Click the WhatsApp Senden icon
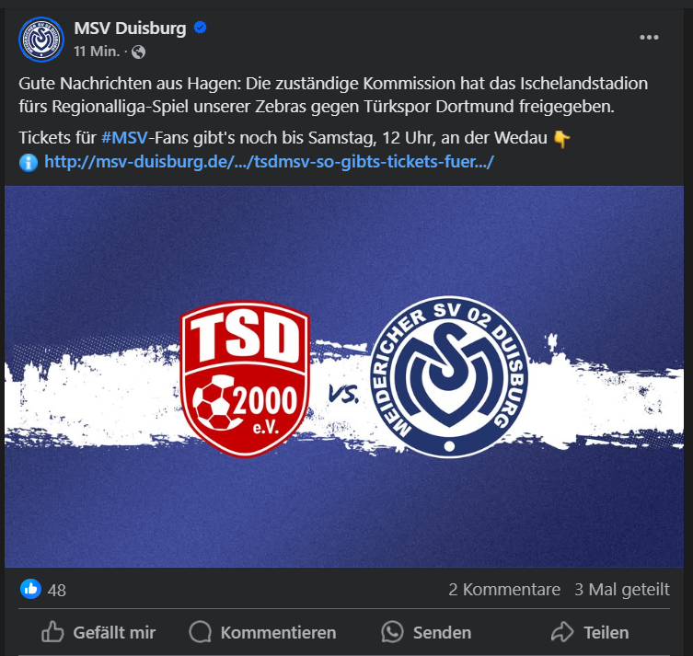This screenshot has width=693, height=656. tap(392, 632)
